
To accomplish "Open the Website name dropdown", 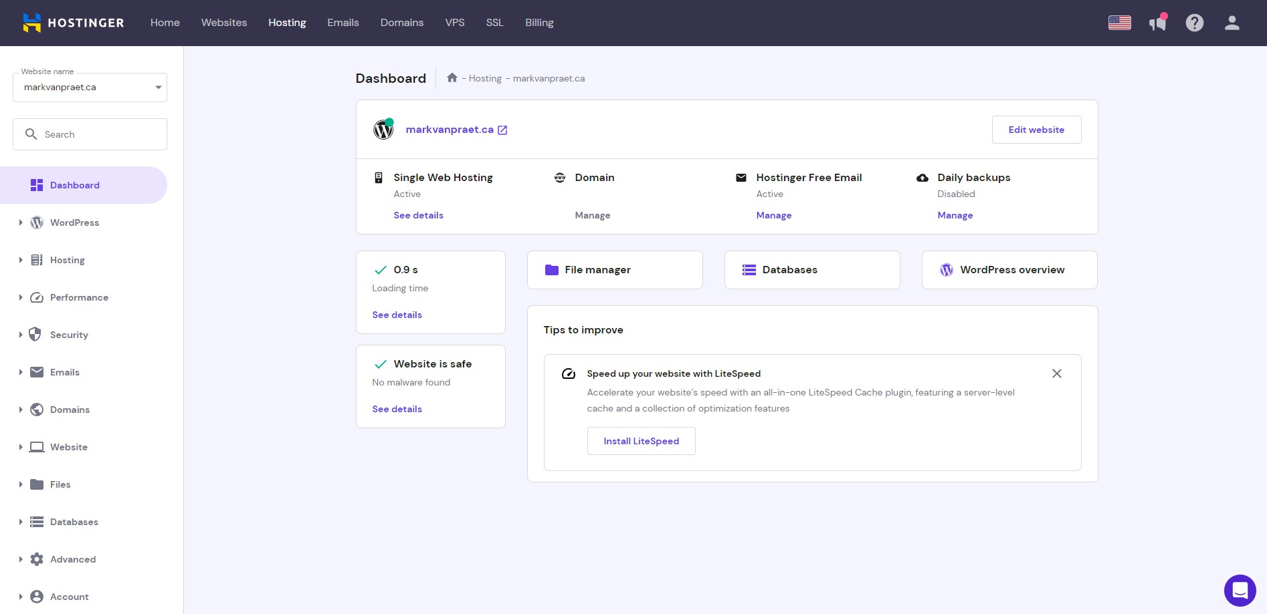I will [90, 88].
